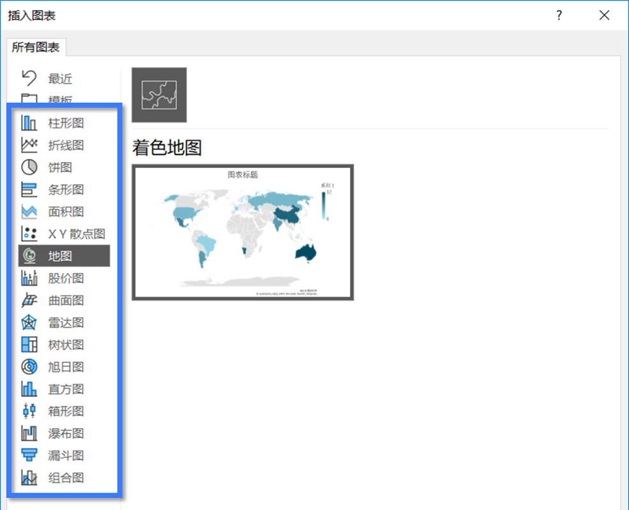Image resolution: width=629 pixels, height=510 pixels.
Task: Open the 最近 (Recent) charts list
Action: point(60,79)
